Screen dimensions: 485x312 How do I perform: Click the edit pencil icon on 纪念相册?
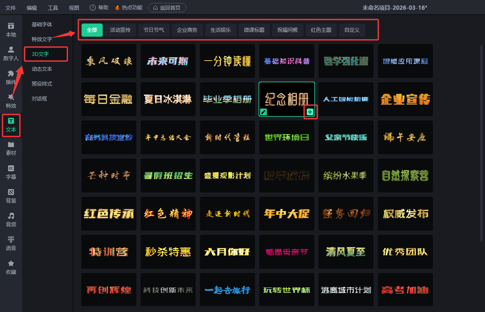[263, 112]
